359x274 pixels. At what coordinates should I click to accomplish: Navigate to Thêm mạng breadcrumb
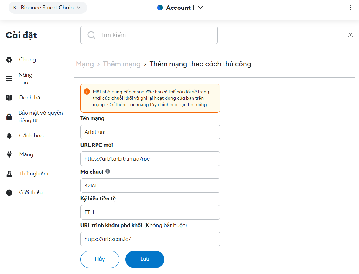pyautogui.click(x=121, y=64)
